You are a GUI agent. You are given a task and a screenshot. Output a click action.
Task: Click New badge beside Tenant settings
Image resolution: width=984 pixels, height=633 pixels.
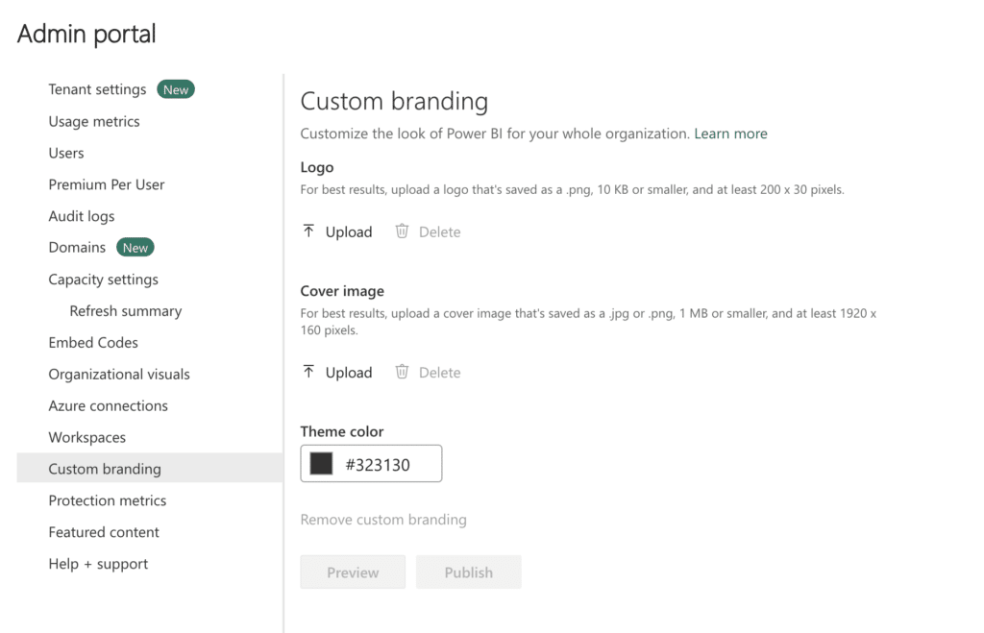(x=176, y=89)
